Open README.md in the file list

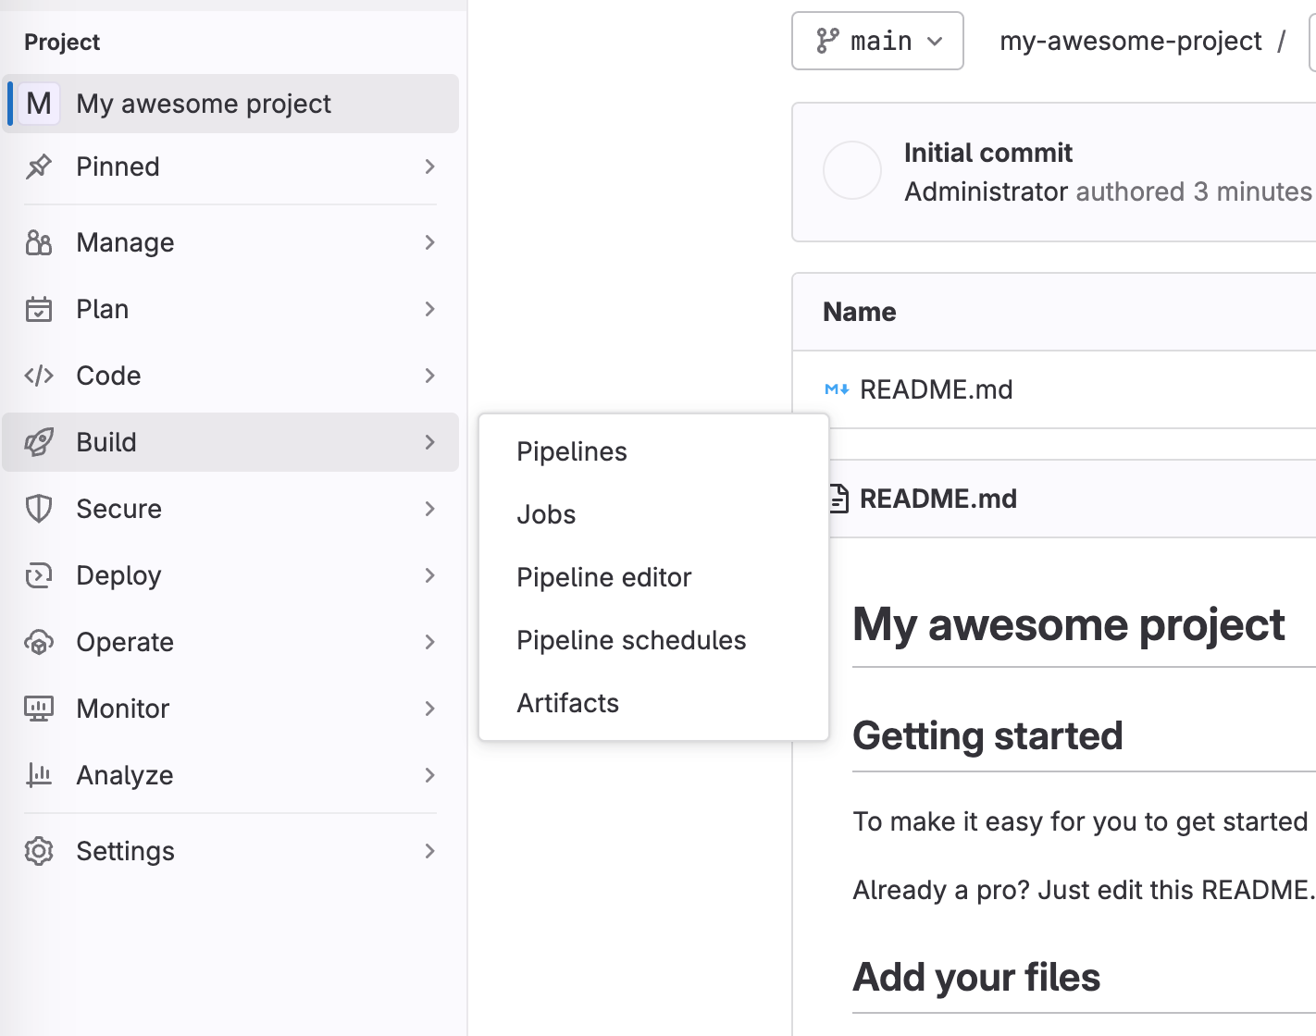click(937, 389)
